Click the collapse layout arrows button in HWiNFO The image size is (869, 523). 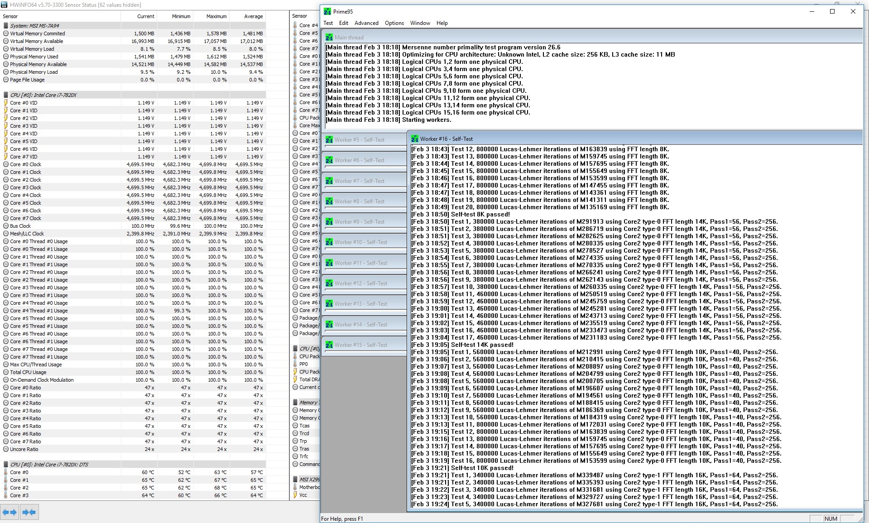click(x=29, y=512)
